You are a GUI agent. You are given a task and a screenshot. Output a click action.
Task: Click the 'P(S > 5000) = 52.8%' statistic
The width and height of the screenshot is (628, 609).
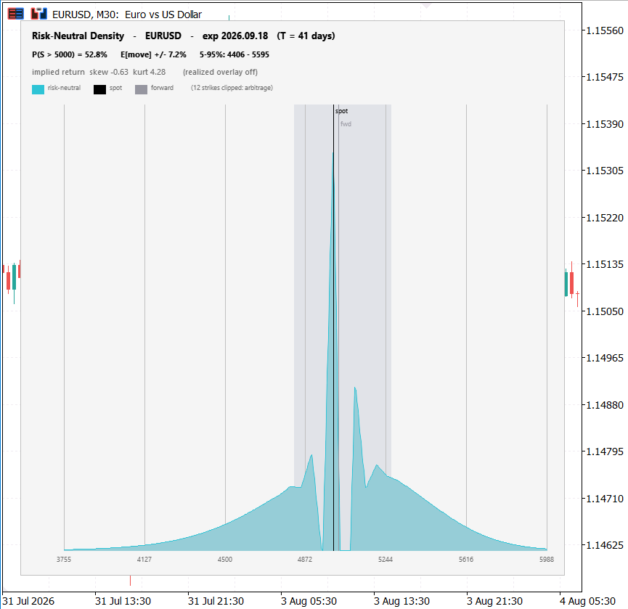(70, 54)
